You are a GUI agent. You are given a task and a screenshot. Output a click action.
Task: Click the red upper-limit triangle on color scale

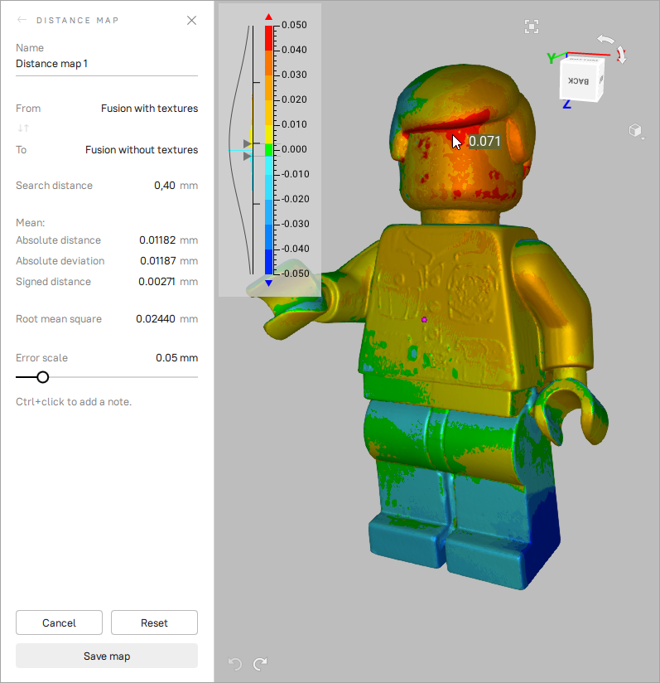click(x=269, y=17)
